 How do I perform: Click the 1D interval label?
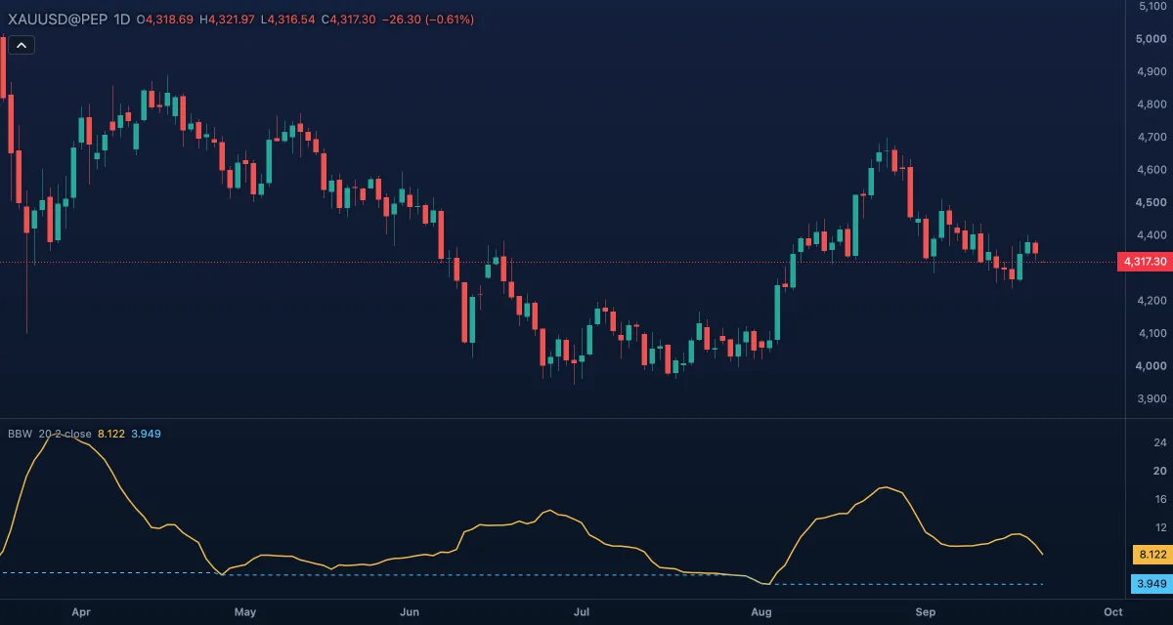122,20
